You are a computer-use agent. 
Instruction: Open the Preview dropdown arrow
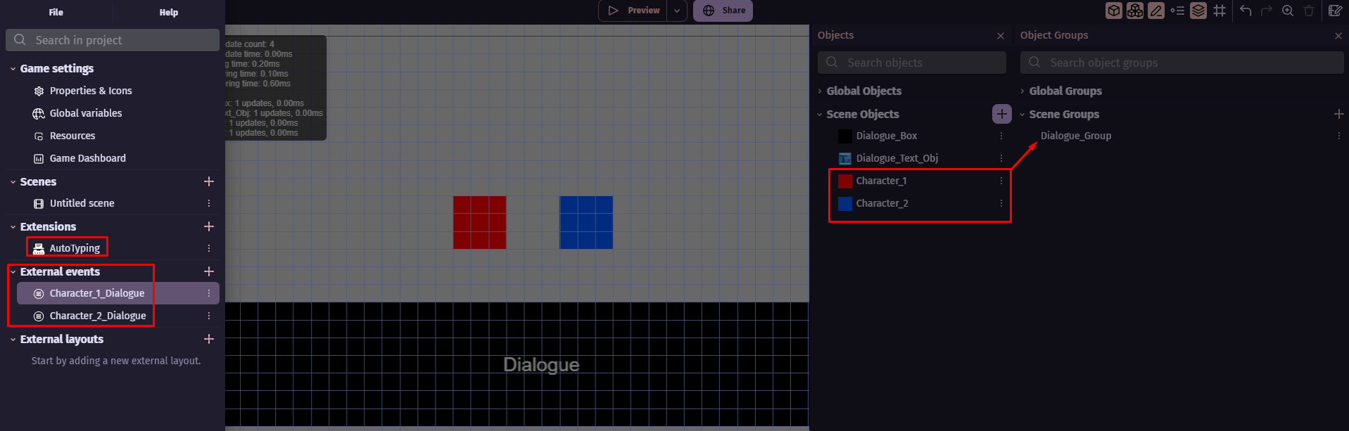677,11
